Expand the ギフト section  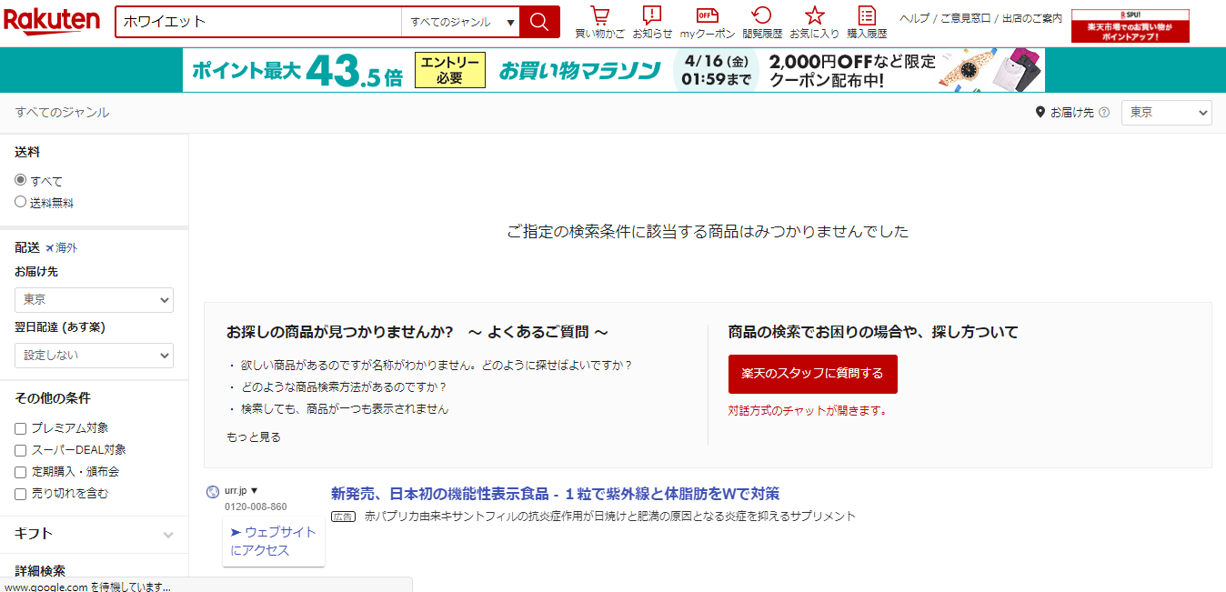(x=94, y=534)
